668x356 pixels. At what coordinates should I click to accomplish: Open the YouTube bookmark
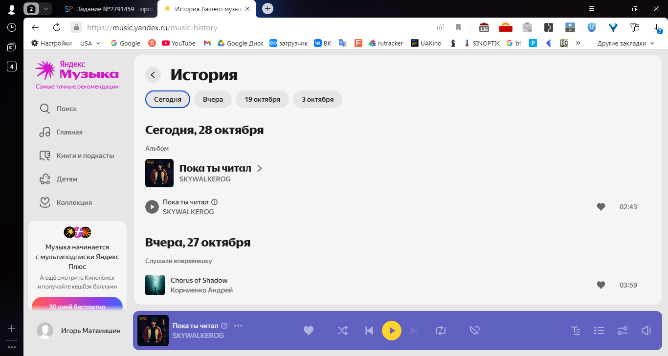pyautogui.click(x=178, y=43)
